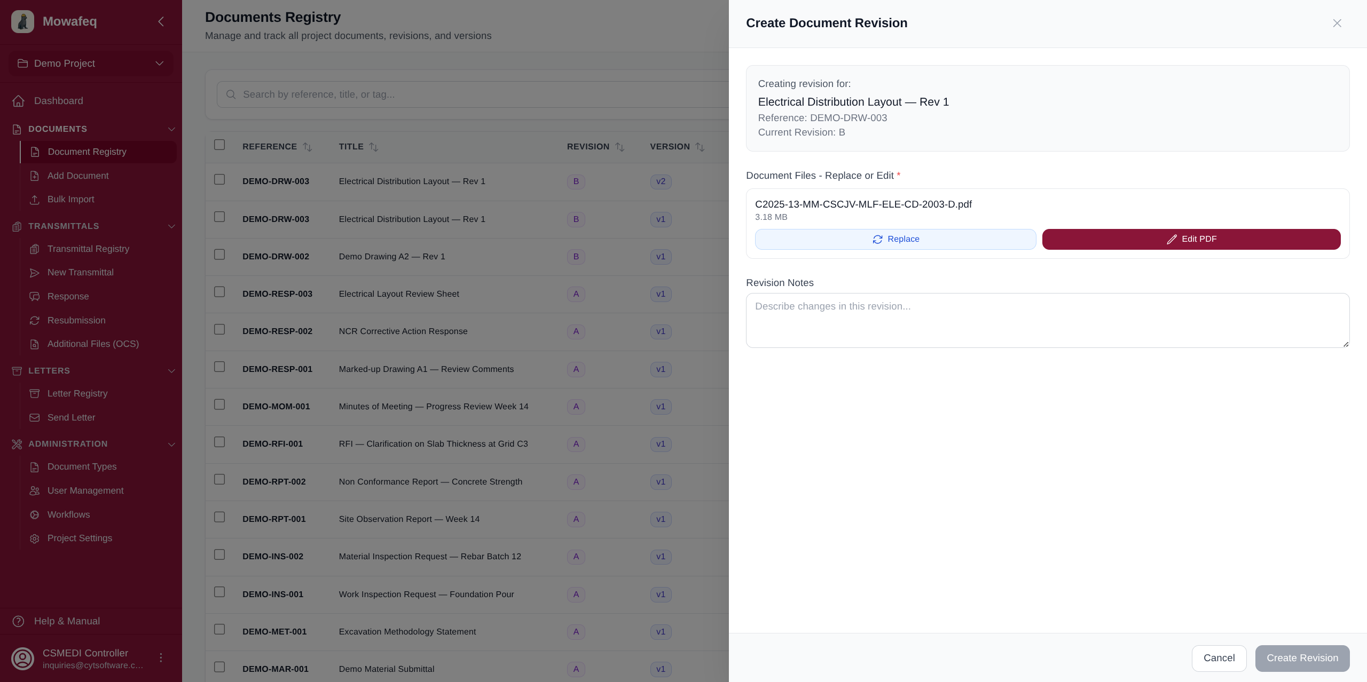Click the User Management people icon
This screenshot has height=682, width=1367.
pyautogui.click(x=35, y=491)
